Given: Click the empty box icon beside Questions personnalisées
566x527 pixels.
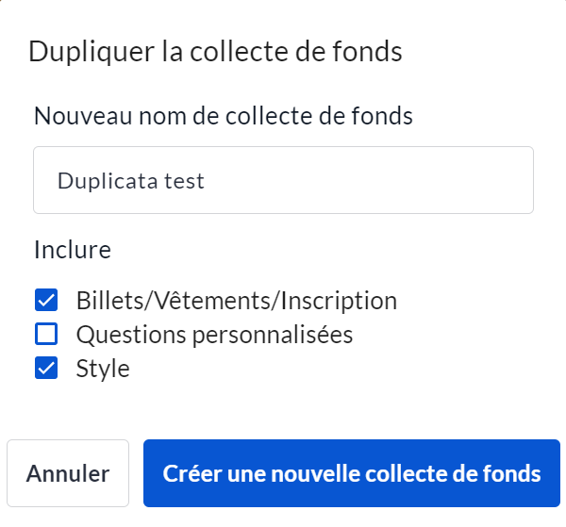Looking at the screenshot, I should click(46, 334).
